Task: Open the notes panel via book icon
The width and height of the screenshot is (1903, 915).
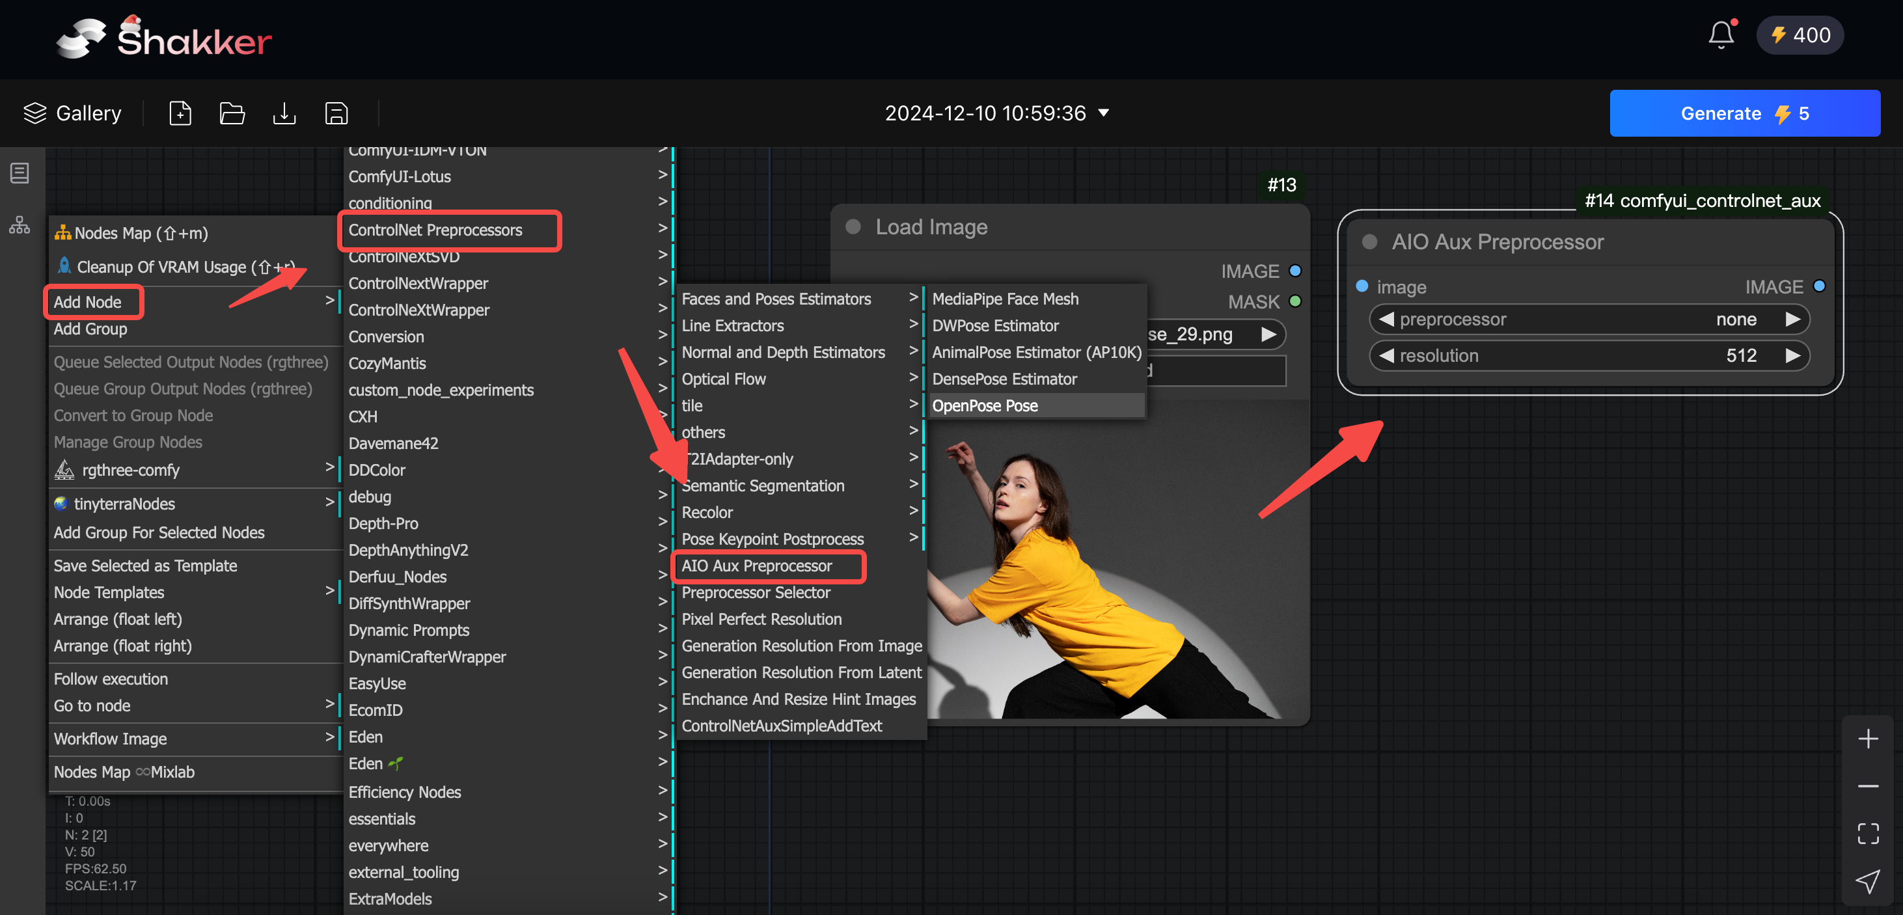Action: (x=18, y=173)
